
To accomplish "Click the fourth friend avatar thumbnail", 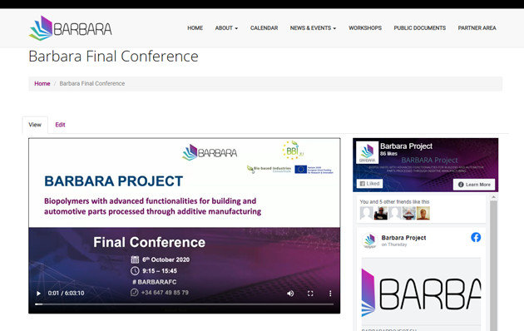I will [x=409, y=213].
